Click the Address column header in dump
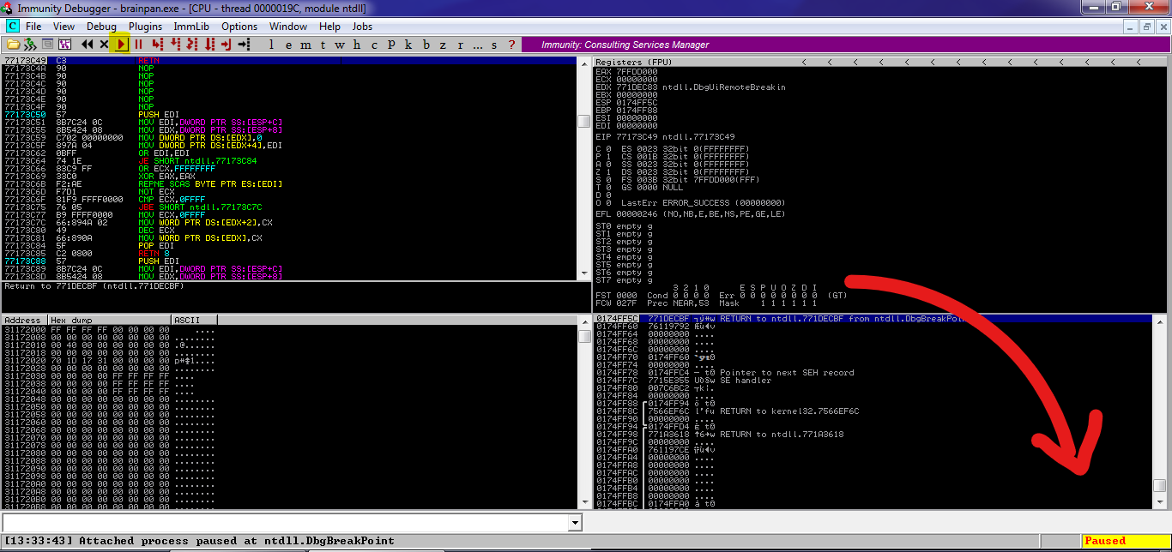1172x552 pixels. tap(23, 320)
